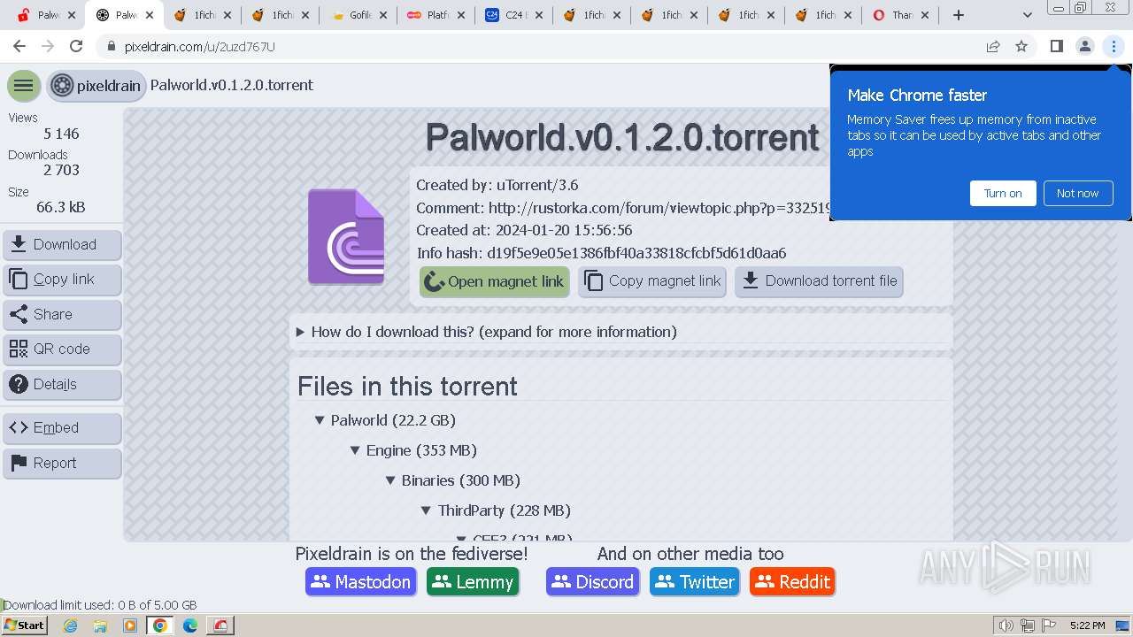This screenshot has height=637, width=1133.
Task: Open pixeldrain Reddit page
Action: point(792,582)
